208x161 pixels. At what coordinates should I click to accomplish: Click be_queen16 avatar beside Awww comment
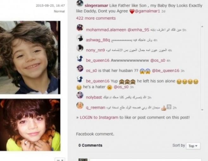click(80, 58)
